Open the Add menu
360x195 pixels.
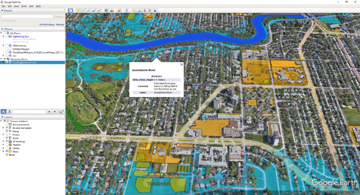pos(31,6)
